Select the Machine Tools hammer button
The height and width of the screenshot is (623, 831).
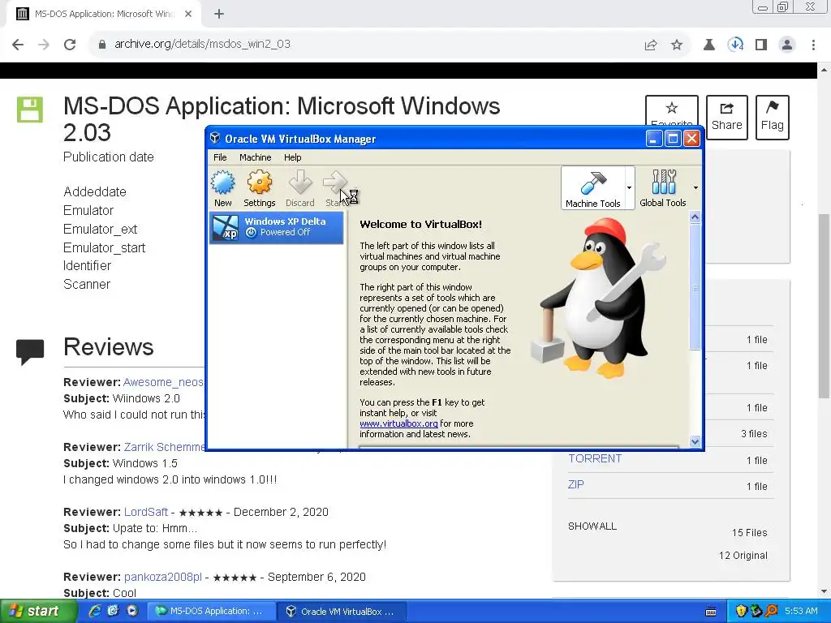click(x=593, y=188)
